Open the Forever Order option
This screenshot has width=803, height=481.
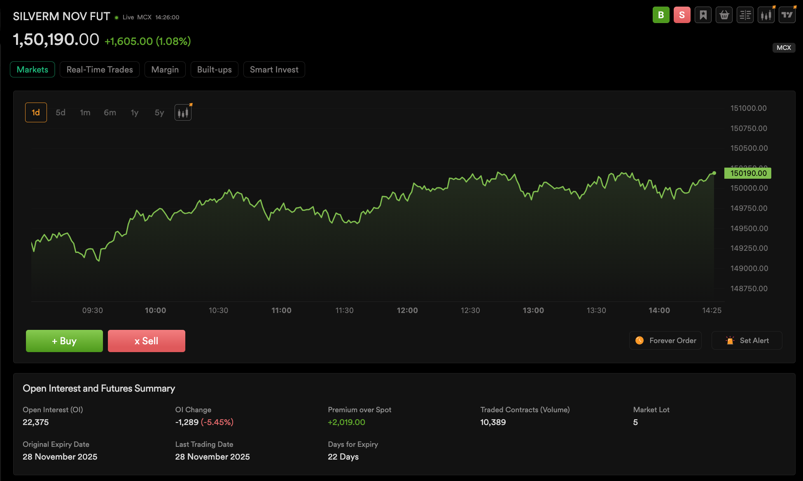[665, 341]
